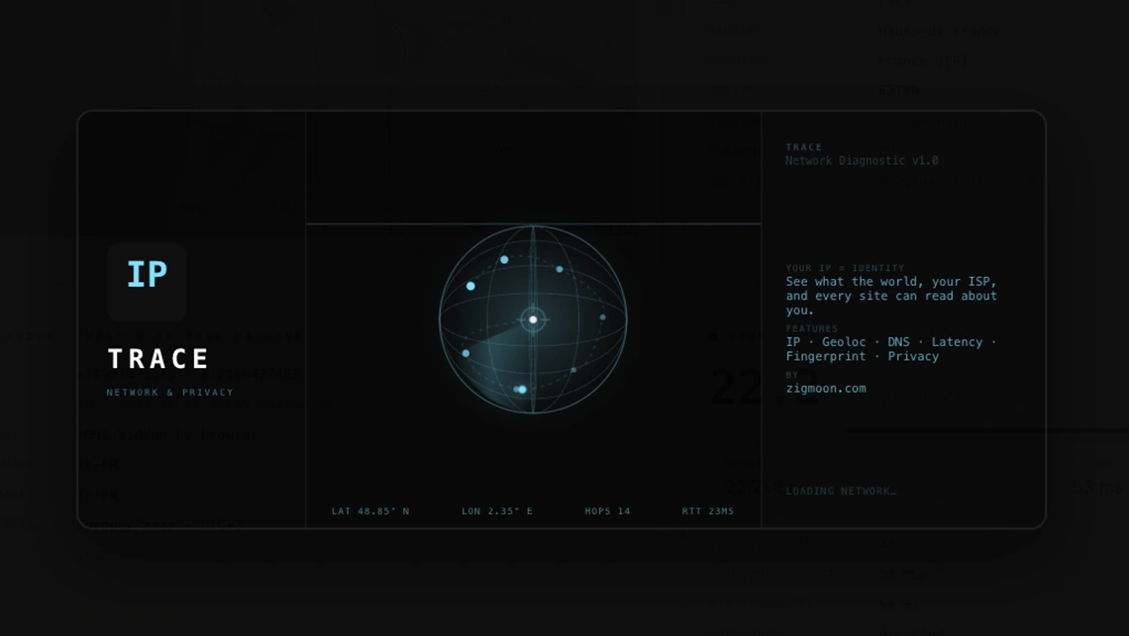Click the Fingerprint · Privacy line
The width and height of the screenshot is (1129, 636).
pyautogui.click(x=862, y=356)
